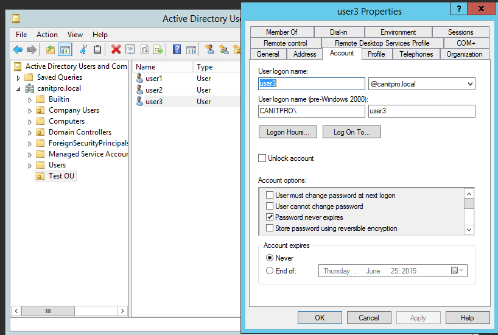498x335 pixels.
Task: Click the red Delete X icon
Action: pos(116,49)
